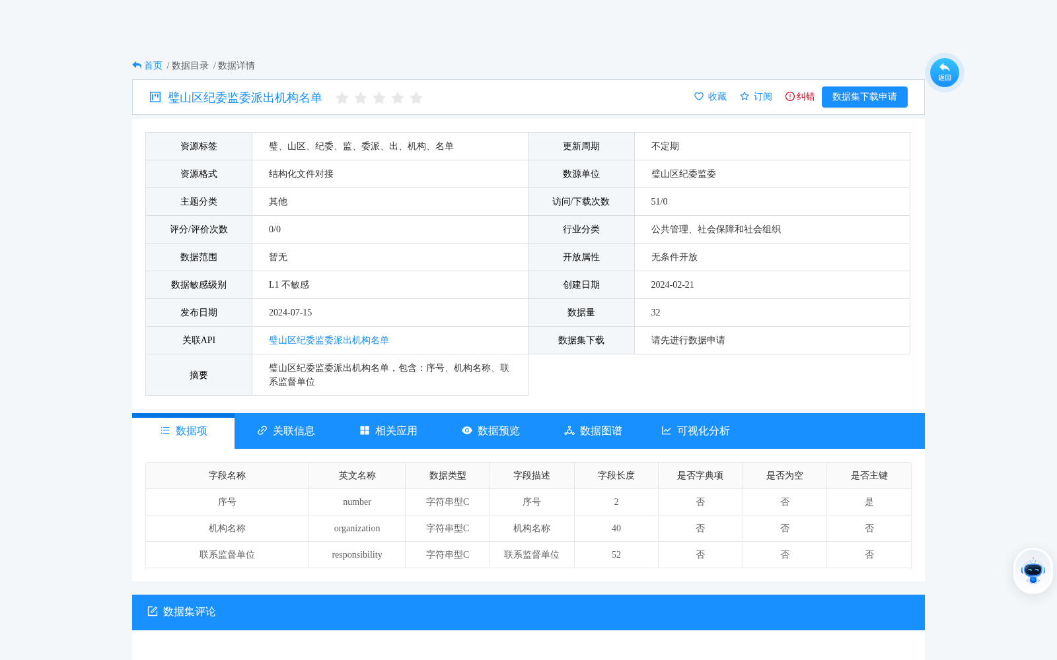Viewport: 1057px width, 660px height.
Task: Click the 字段名称 column header
Action: coord(227,475)
